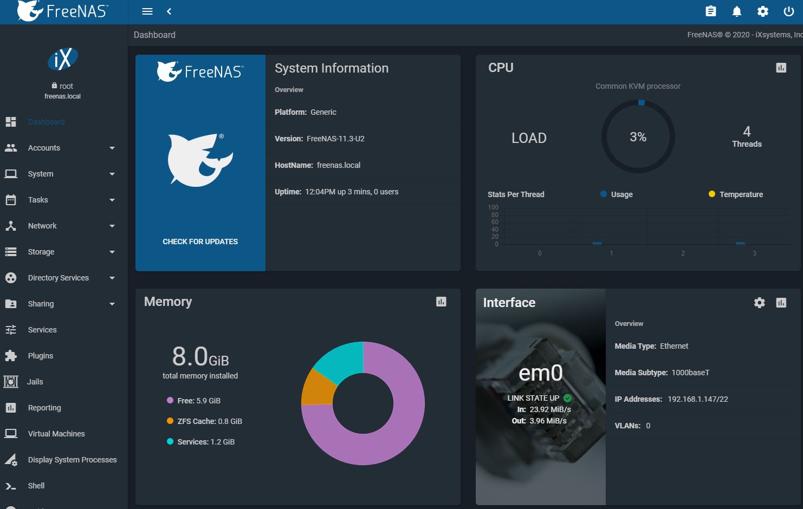The height and width of the screenshot is (509, 803).
Task: Click the Services: 1.2 GiB legend entry
Action: click(200, 442)
